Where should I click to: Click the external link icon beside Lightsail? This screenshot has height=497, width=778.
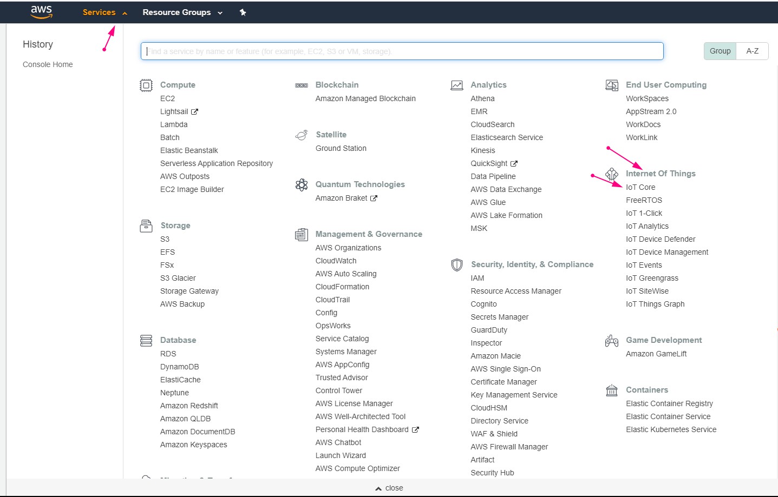(x=195, y=112)
